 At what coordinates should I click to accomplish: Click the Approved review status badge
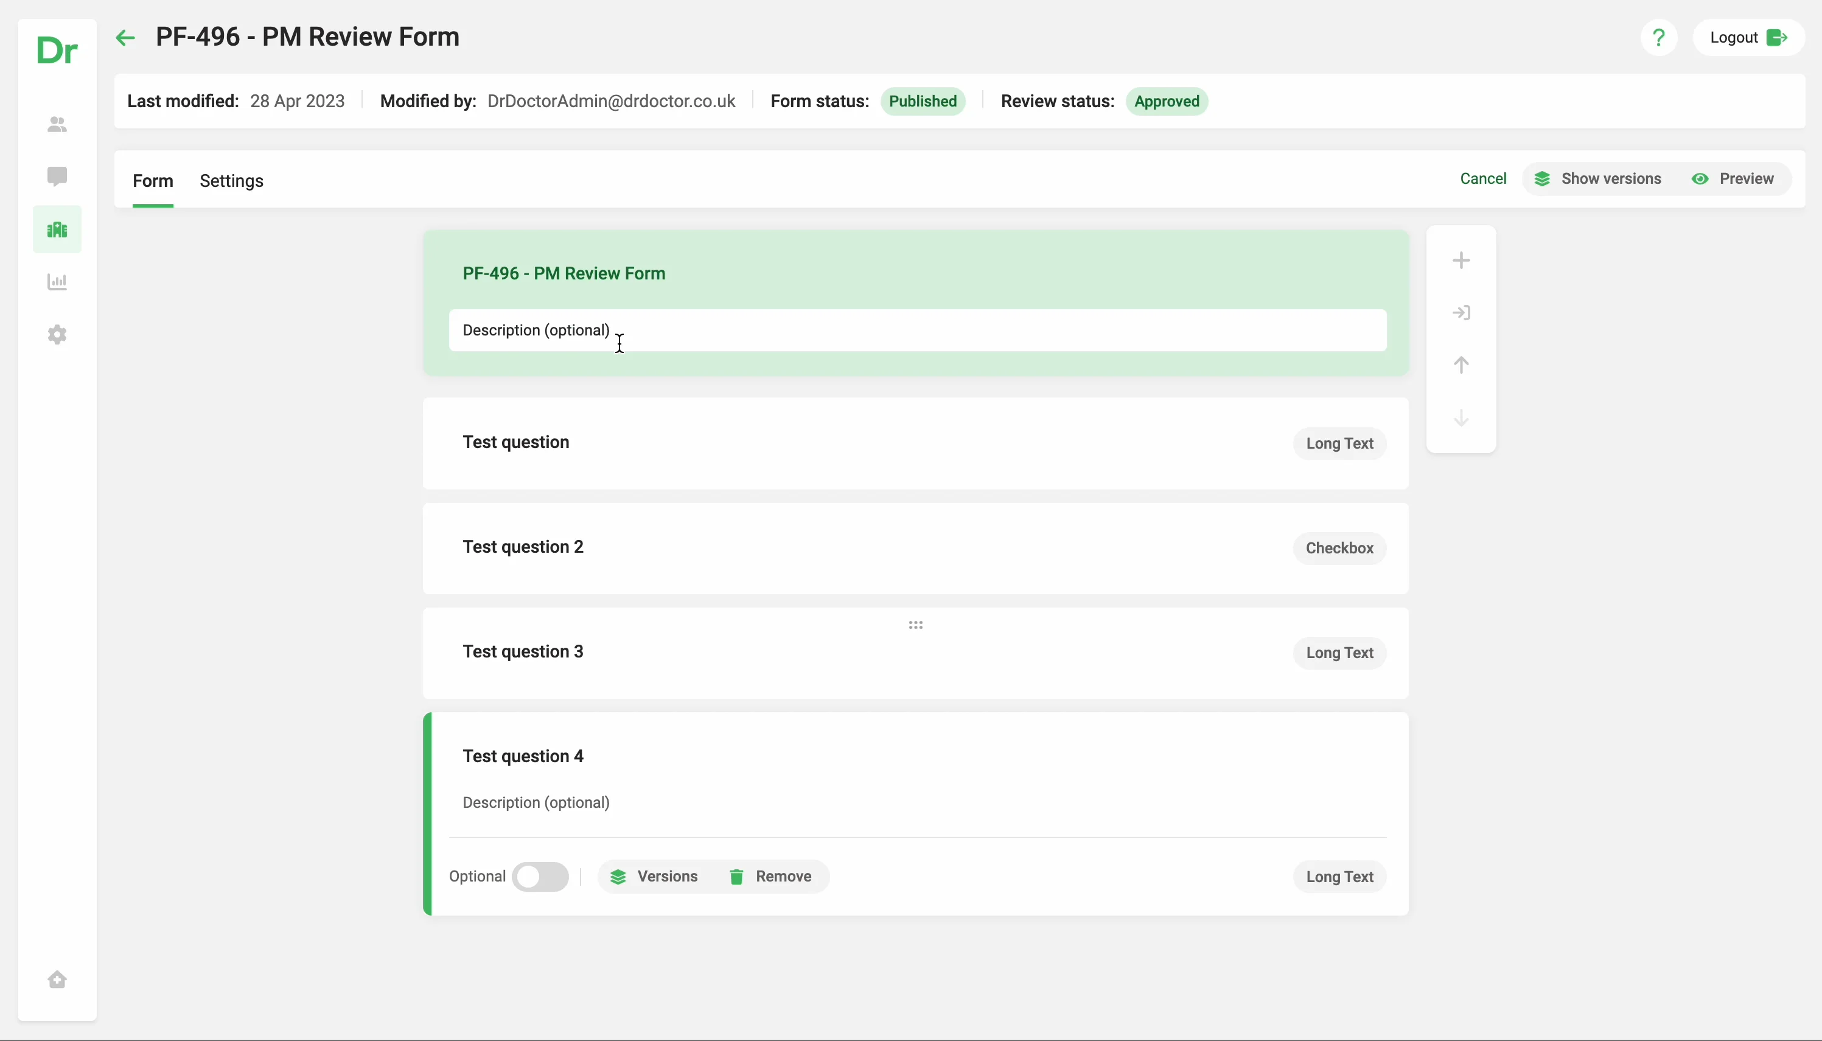point(1167,102)
